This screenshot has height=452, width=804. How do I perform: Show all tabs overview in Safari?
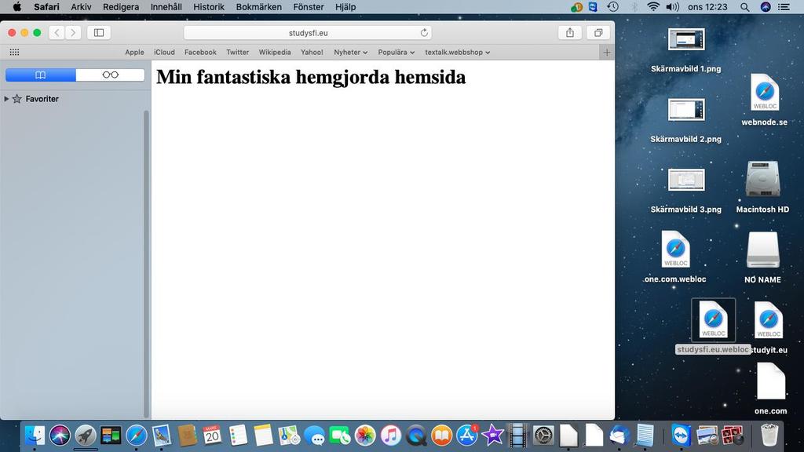[598, 33]
